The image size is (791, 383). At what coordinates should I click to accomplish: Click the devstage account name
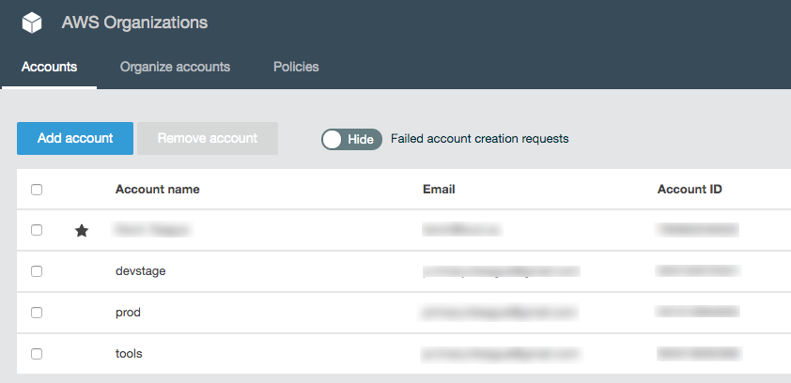click(x=141, y=271)
